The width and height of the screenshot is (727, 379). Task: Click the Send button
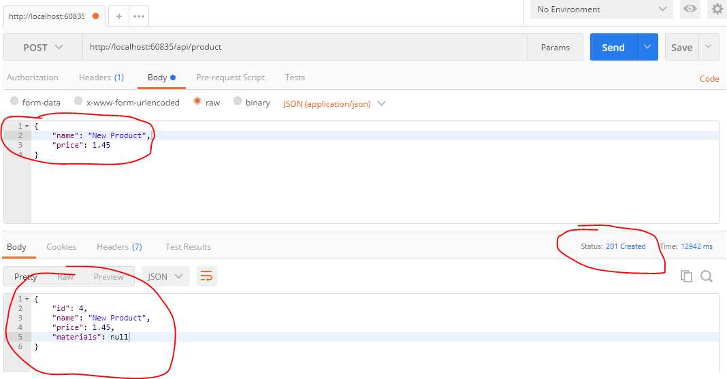613,47
